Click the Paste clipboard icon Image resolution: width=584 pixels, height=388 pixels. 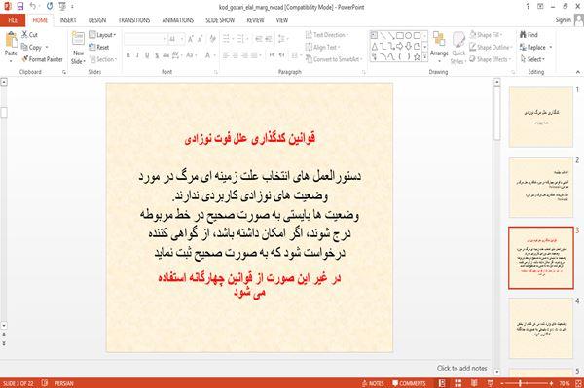(11, 40)
